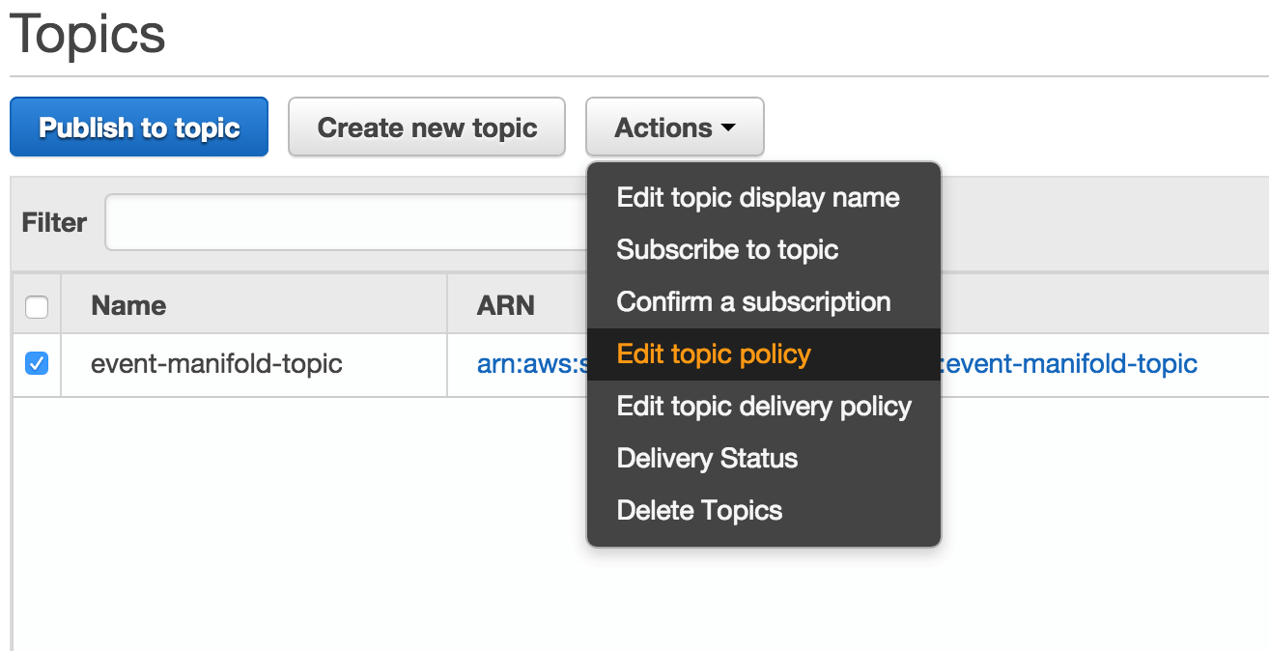The image size is (1269, 651).
Task: Select Edit topic delivery policy
Action: coord(763,406)
